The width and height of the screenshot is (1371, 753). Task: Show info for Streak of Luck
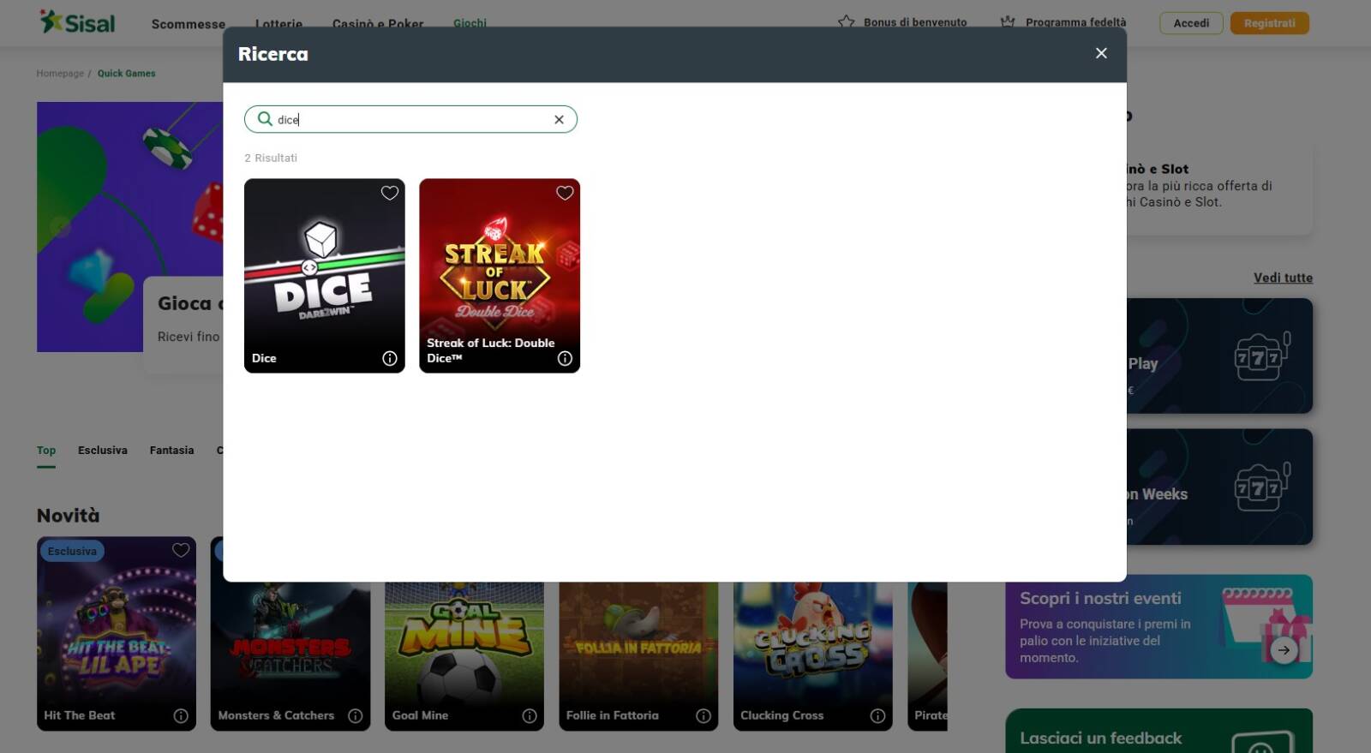[x=565, y=358]
